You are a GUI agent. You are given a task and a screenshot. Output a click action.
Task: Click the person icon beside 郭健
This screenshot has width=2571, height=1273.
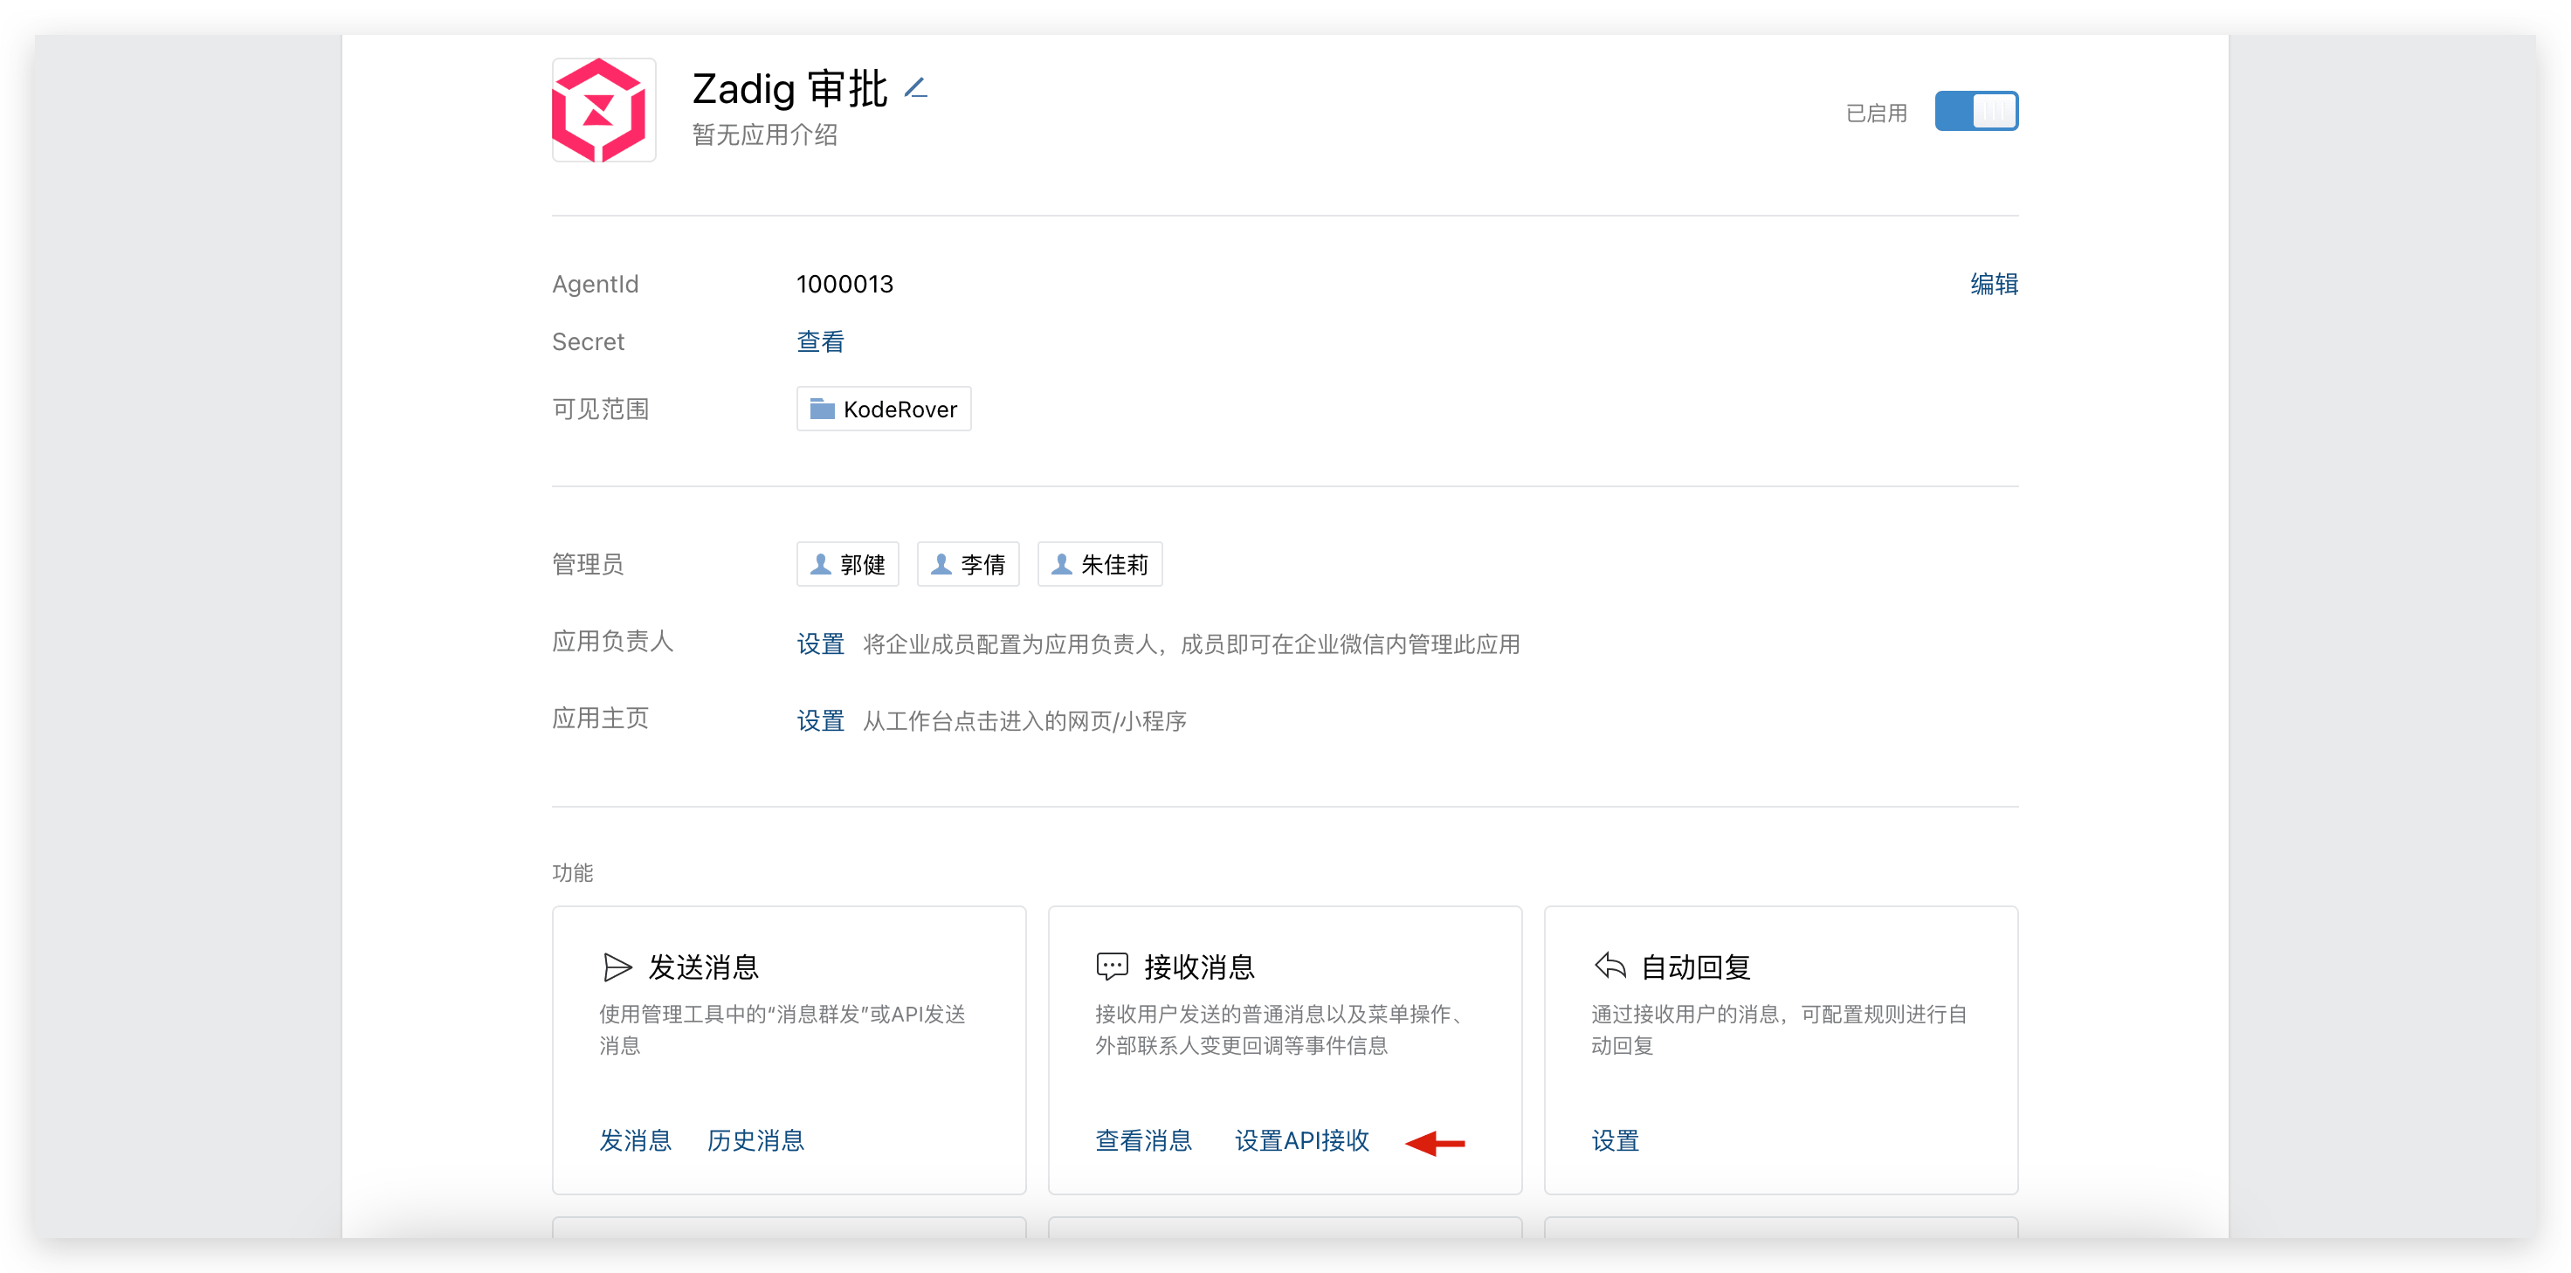pos(820,565)
